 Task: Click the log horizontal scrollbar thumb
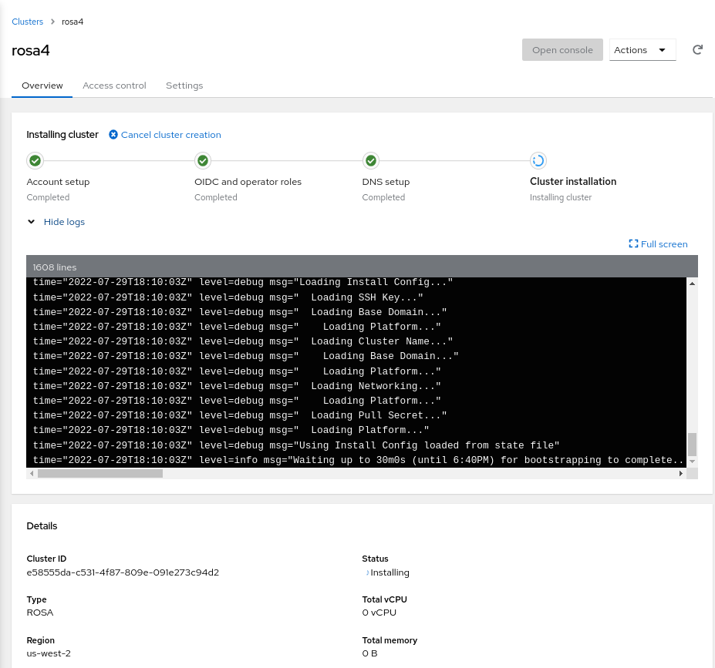pos(100,474)
